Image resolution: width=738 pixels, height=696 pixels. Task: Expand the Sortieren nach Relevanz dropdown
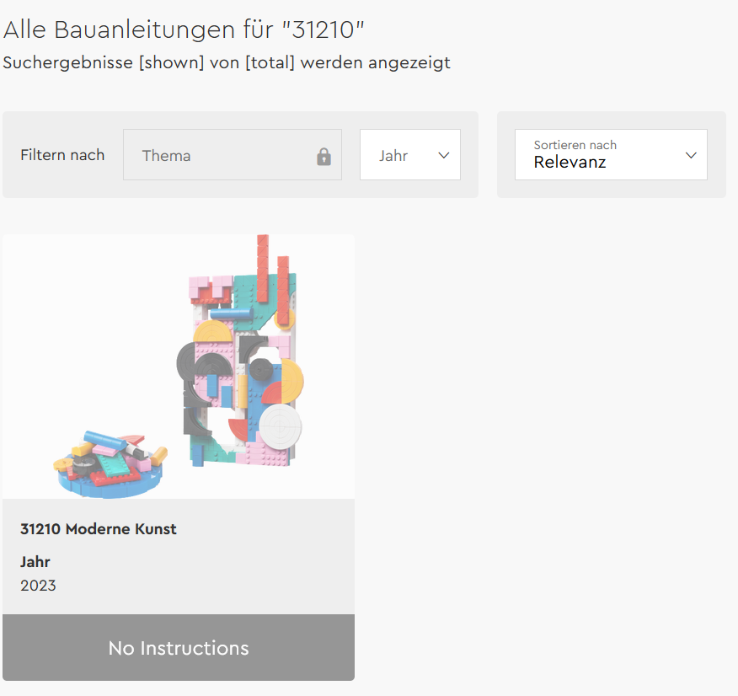pyautogui.click(x=611, y=154)
